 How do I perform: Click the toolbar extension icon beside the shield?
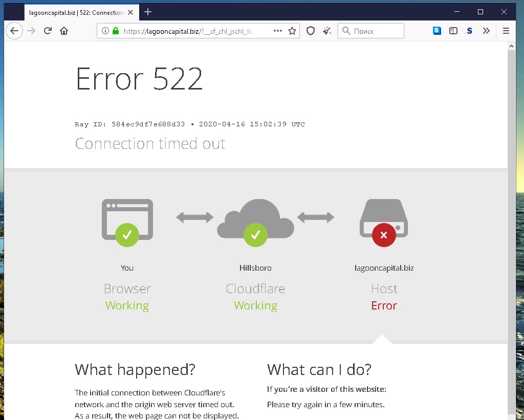(x=327, y=31)
